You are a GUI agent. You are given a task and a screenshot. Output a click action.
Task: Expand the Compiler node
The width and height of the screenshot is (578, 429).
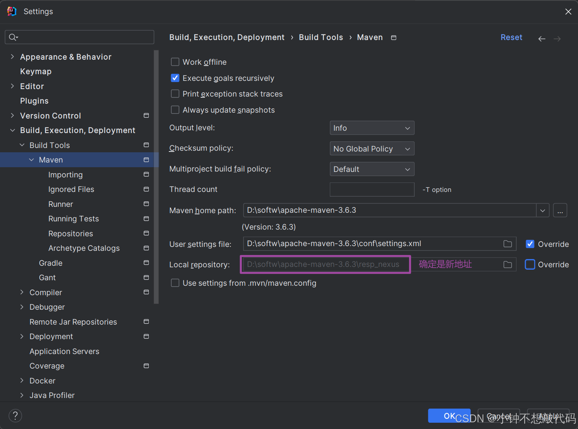click(x=22, y=292)
